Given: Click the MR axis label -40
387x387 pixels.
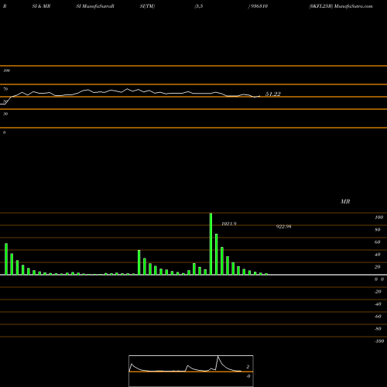Looking at the screenshot, I should (x=378, y=304).
